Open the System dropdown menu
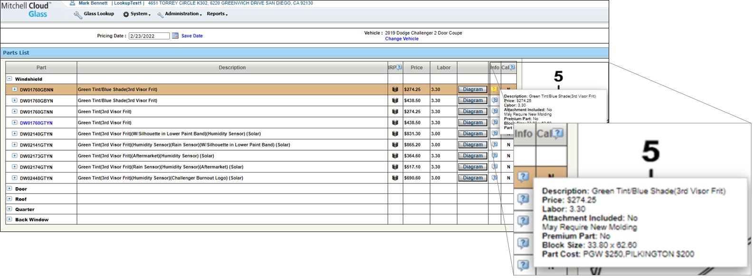 (x=141, y=14)
